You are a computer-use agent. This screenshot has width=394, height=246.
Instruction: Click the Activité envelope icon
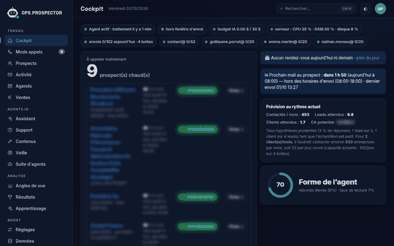(x=10, y=74)
